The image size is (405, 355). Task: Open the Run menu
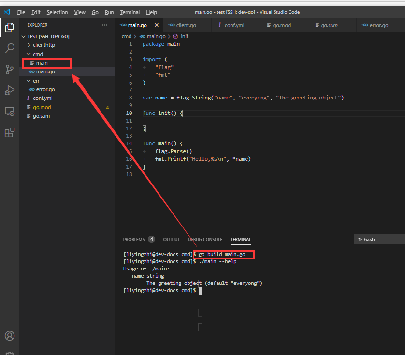pos(109,12)
